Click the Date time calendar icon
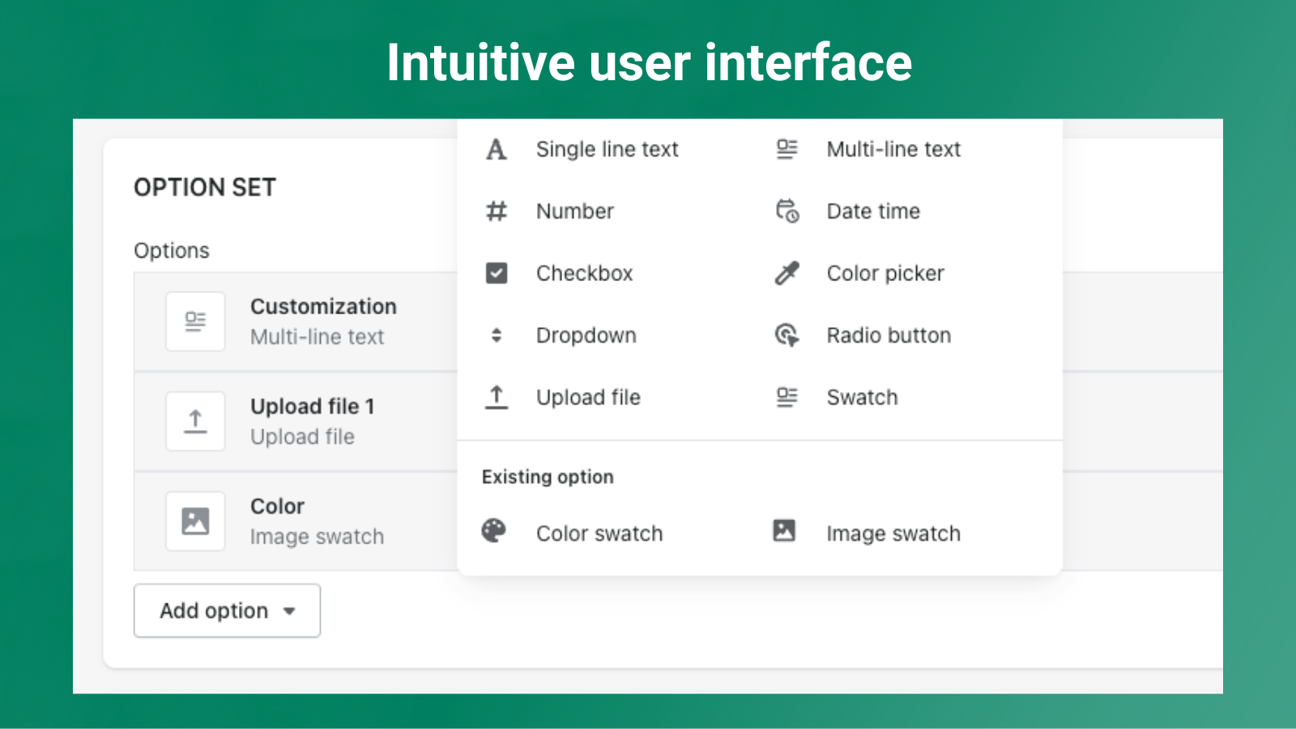This screenshot has height=729, width=1296. click(787, 211)
